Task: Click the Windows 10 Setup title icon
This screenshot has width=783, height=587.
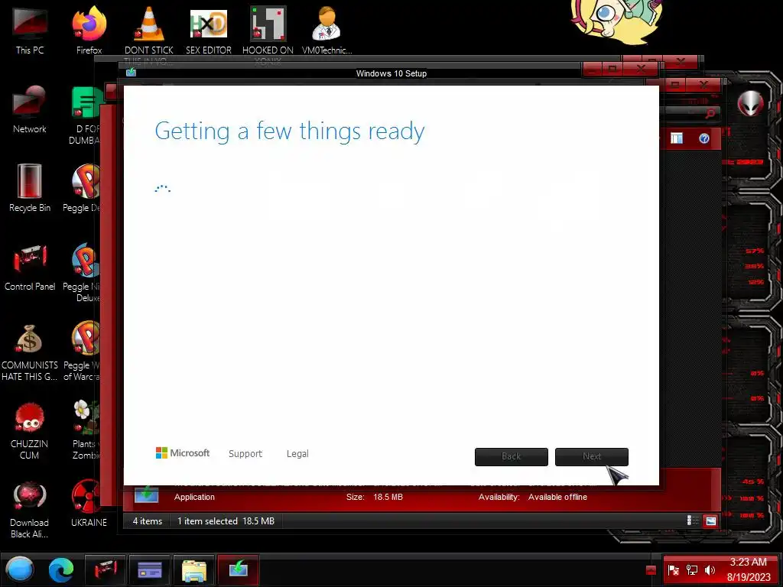Action: coord(132,73)
